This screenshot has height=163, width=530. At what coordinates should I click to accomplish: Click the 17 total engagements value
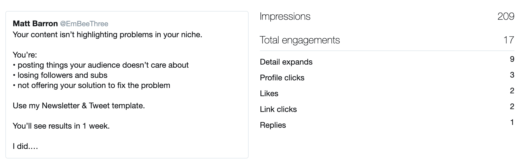(509, 40)
